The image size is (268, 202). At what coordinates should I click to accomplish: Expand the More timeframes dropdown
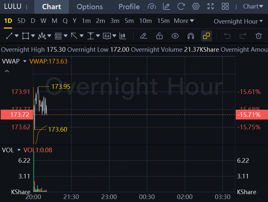[x=184, y=21]
